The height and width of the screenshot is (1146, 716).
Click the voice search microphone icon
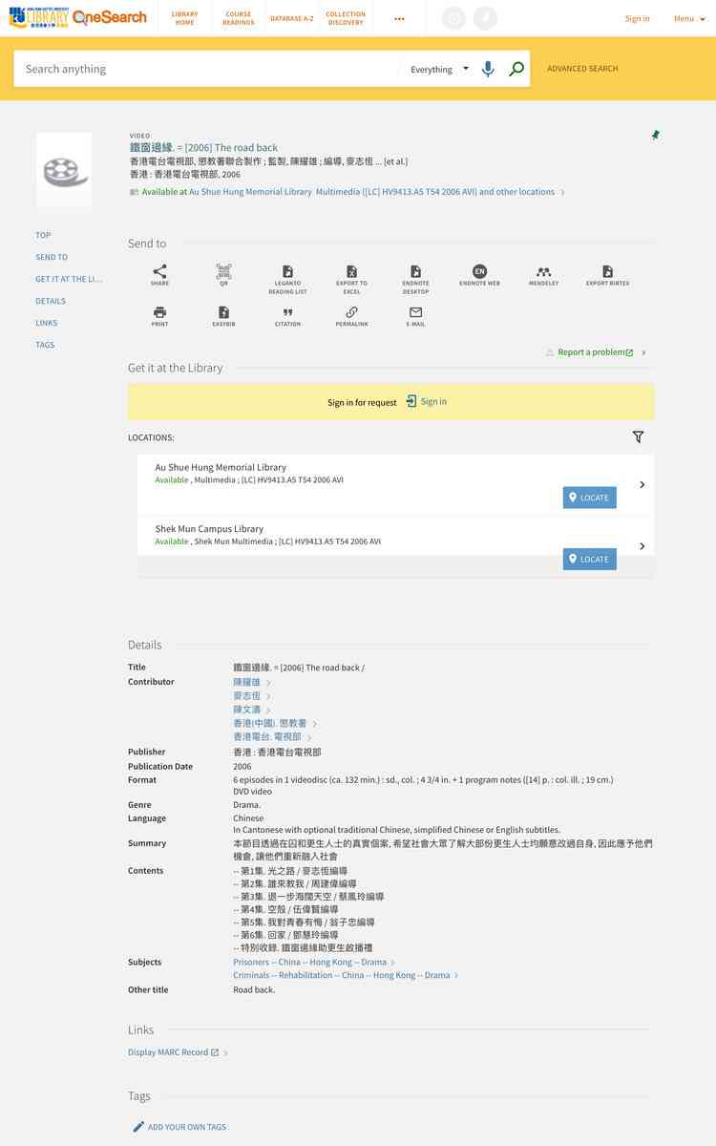click(488, 69)
